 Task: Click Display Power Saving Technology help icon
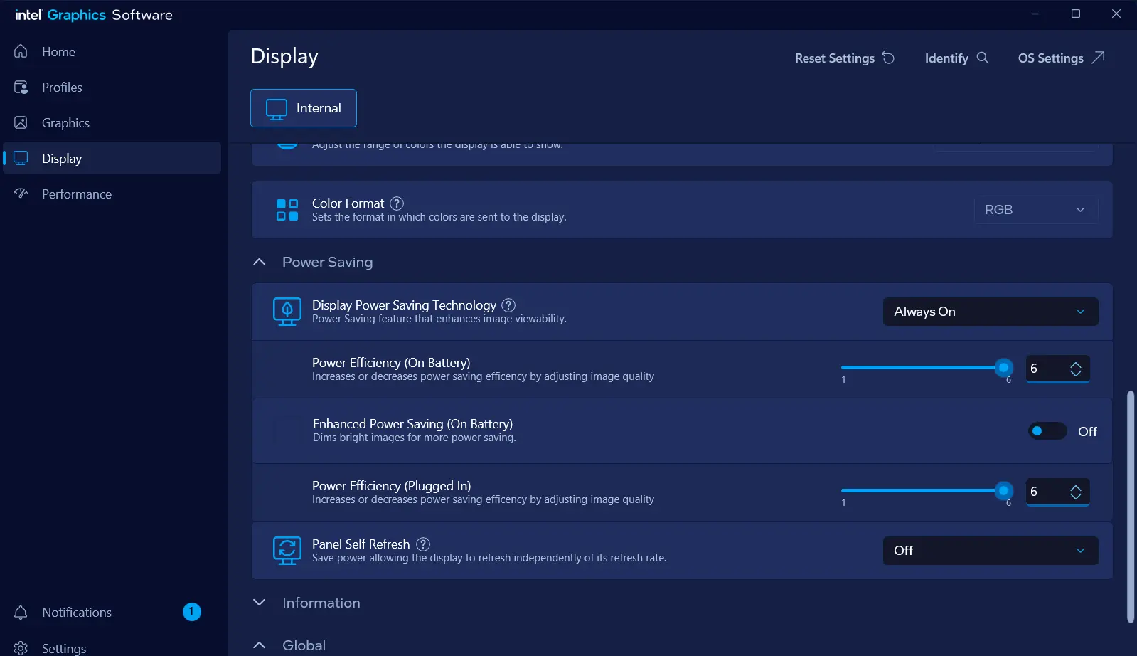[x=508, y=305]
